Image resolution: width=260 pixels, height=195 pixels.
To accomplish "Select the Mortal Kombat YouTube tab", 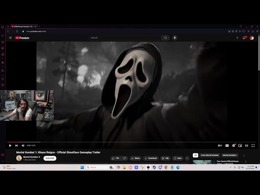I will [x=24, y=26].
